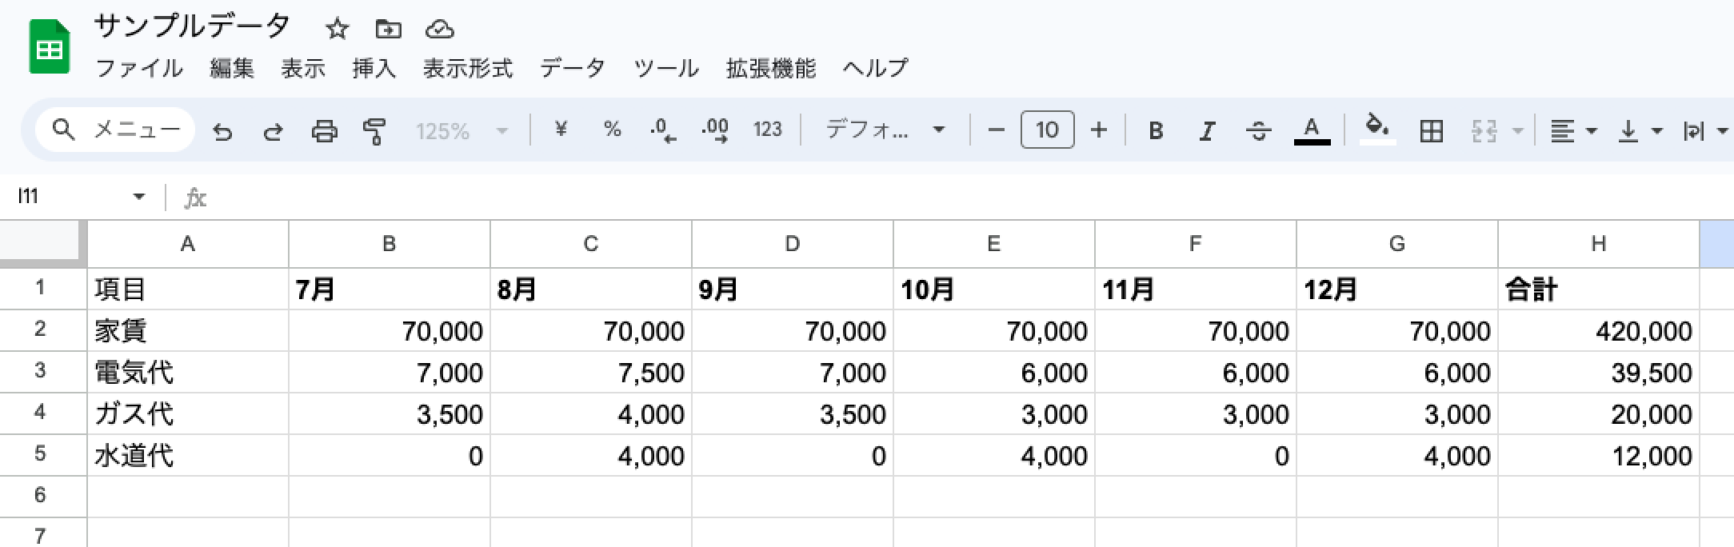Open the text wrapping dropdown

coord(1706,130)
